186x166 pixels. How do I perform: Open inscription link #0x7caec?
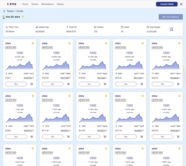tap(101, 78)
